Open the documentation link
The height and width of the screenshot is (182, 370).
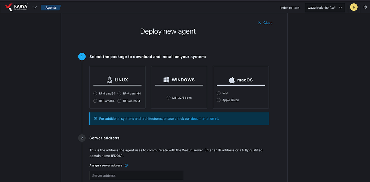(x=202, y=119)
